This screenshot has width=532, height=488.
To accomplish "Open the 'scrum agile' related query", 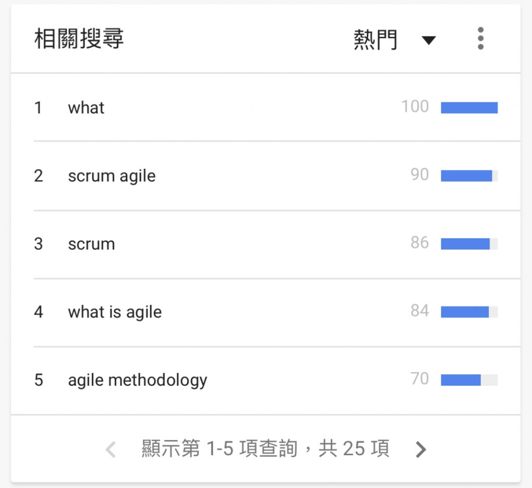I will point(112,177).
